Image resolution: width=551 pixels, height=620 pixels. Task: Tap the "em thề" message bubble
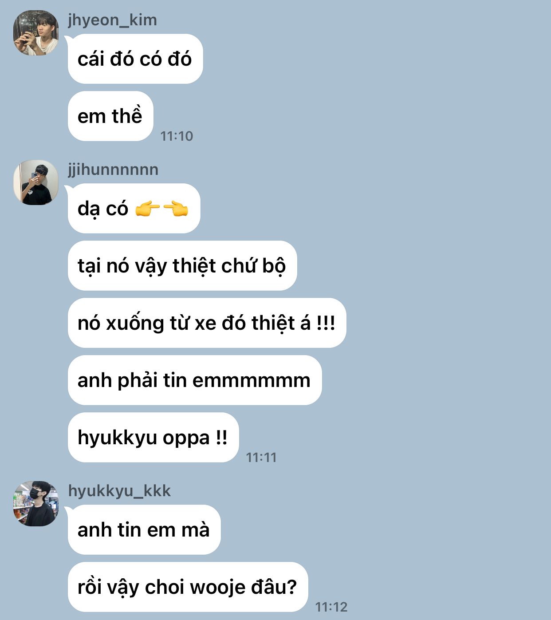[x=110, y=116]
